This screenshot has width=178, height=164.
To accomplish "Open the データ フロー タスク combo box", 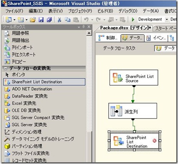I will tap(166, 48).
